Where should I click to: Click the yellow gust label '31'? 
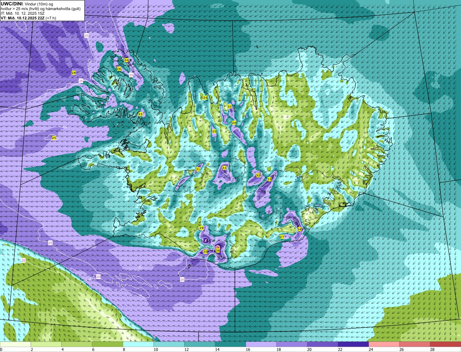coord(198,169)
